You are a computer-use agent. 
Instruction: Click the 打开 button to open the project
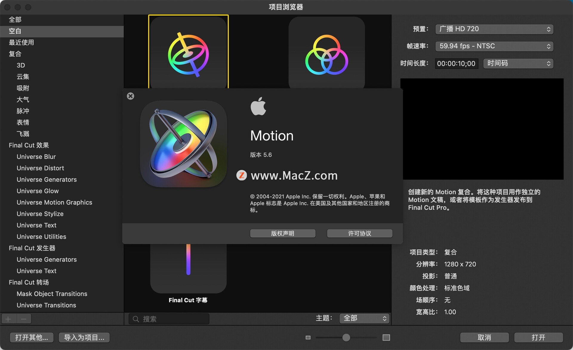(x=539, y=337)
